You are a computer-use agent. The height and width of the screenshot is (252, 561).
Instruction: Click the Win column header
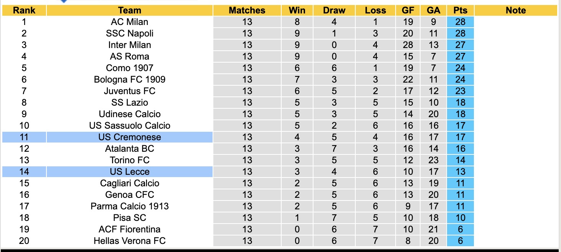pyautogui.click(x=297, y=10)
